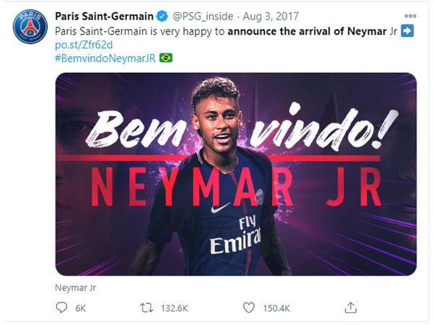
Task: Open the #BemvindoNeymarJR hashtag
Action: click(x=105, y=58)
